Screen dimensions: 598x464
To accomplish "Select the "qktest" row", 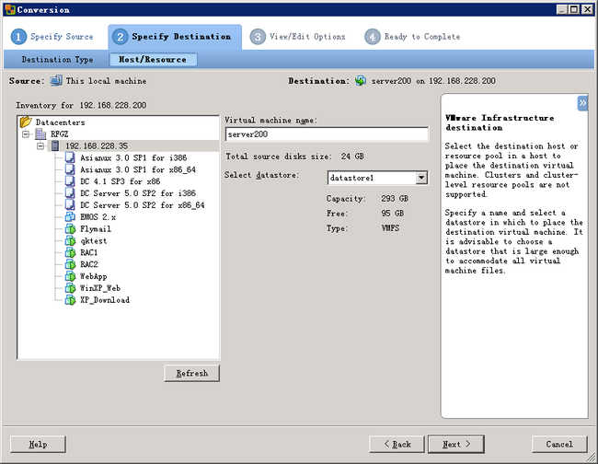I will click(94, 241).
